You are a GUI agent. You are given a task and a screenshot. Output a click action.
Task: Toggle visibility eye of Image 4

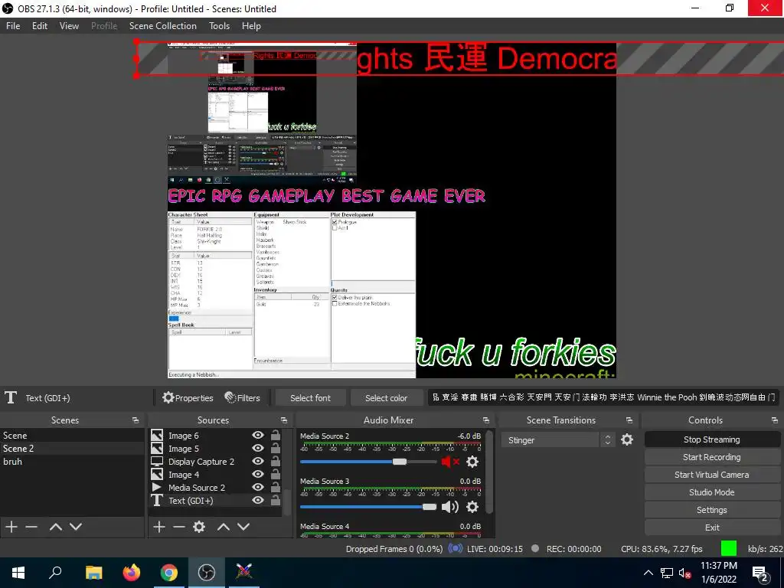point(258,474)
